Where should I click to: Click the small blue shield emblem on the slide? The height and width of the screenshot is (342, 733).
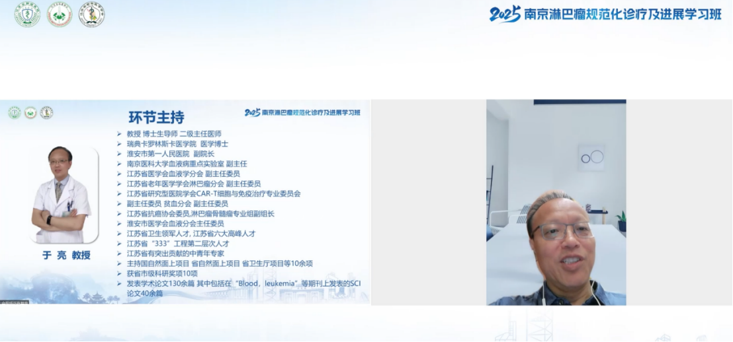15,112
